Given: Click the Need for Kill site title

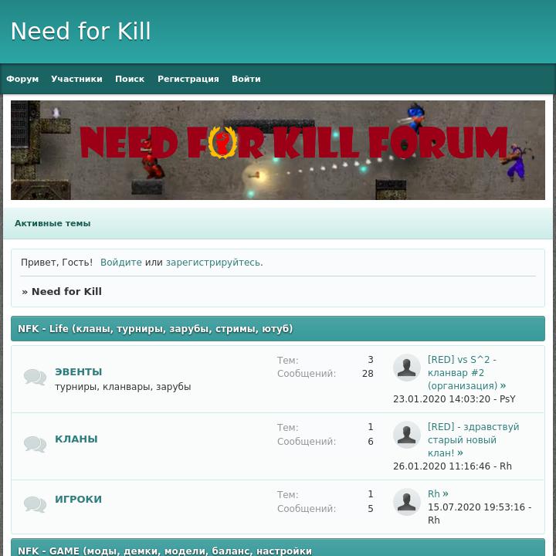Looking at the screenshot, I should coord(81,31).
